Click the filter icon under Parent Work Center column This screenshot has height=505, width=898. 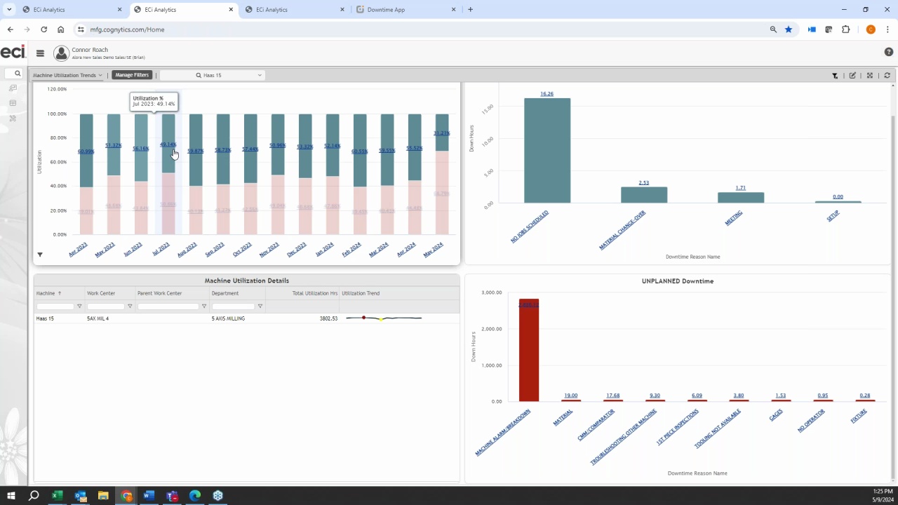204,307
